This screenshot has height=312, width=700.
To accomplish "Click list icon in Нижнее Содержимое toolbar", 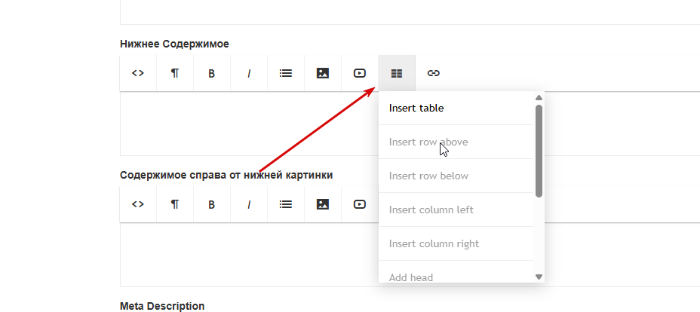I will click(286, 73).
